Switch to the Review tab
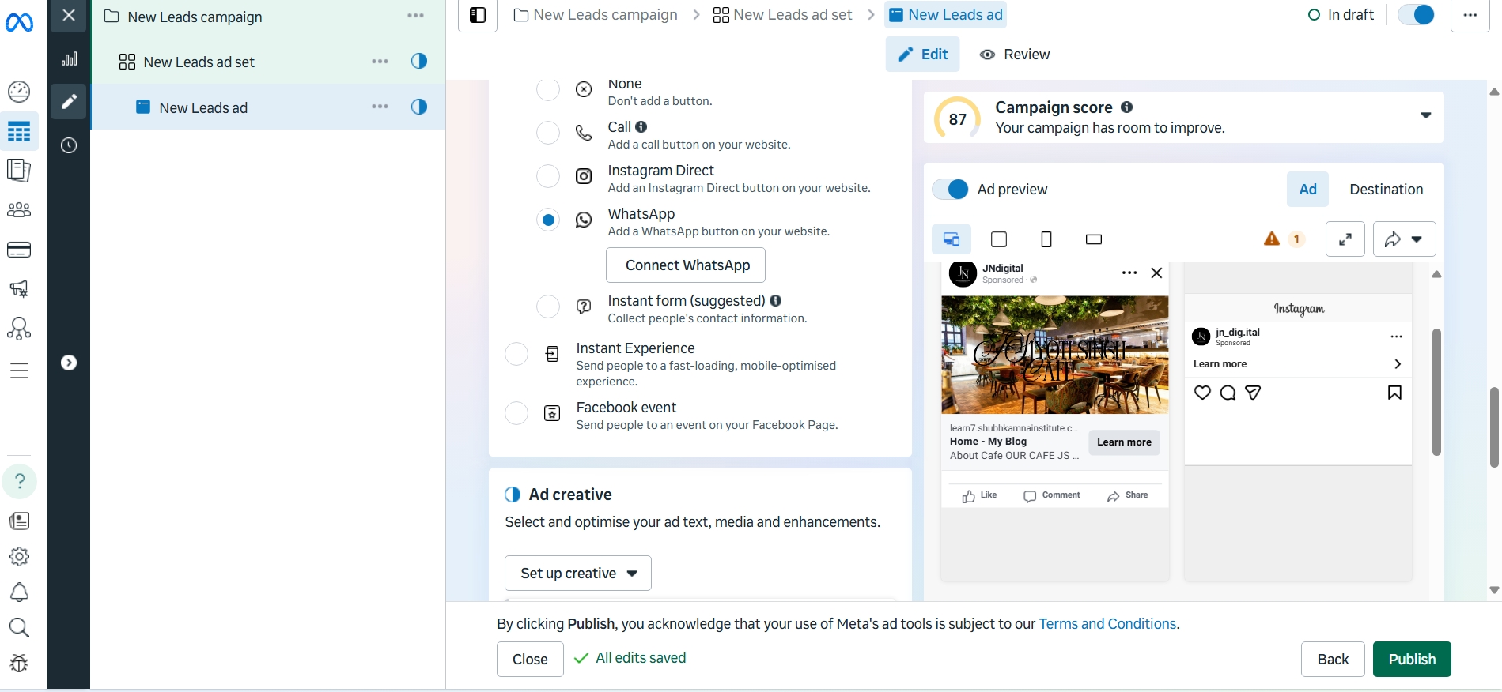1502x692 pixels. (x=1016, y=55)
